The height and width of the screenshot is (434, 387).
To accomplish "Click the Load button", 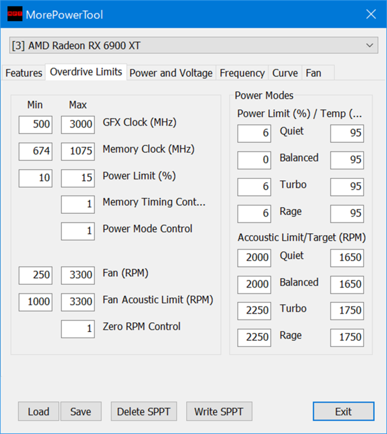I will 39,412.
